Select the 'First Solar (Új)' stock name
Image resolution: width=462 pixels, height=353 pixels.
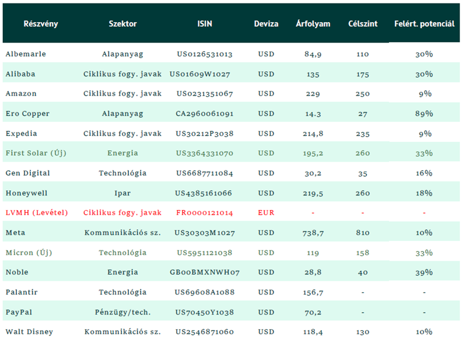click(x=36, y=153)
